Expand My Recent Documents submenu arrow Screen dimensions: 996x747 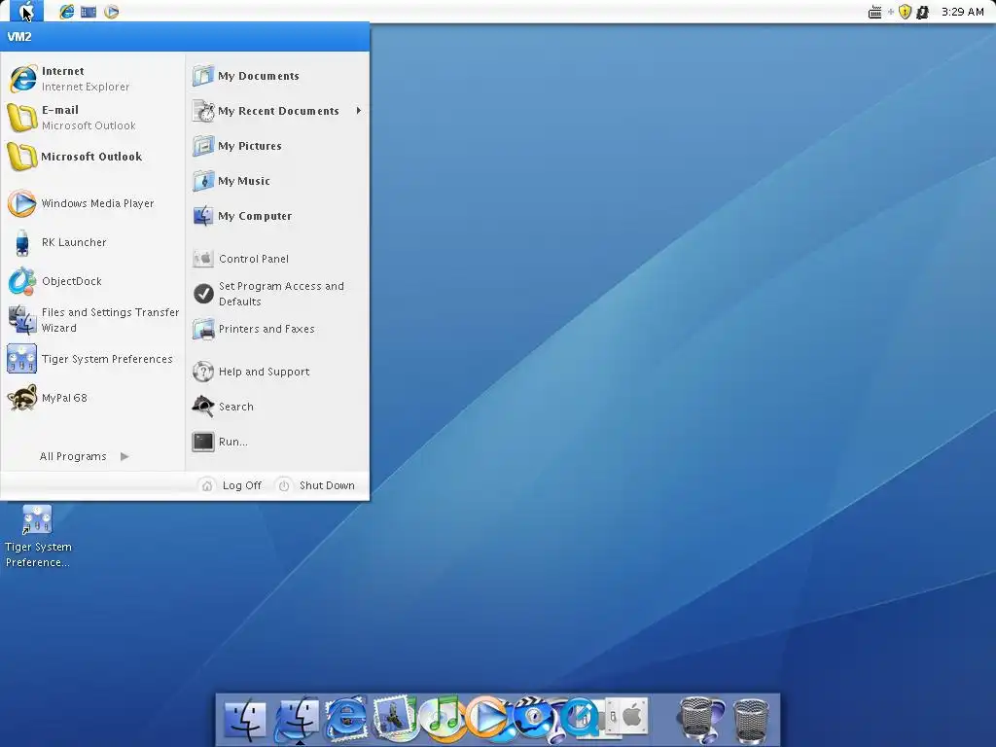[359, 111]
